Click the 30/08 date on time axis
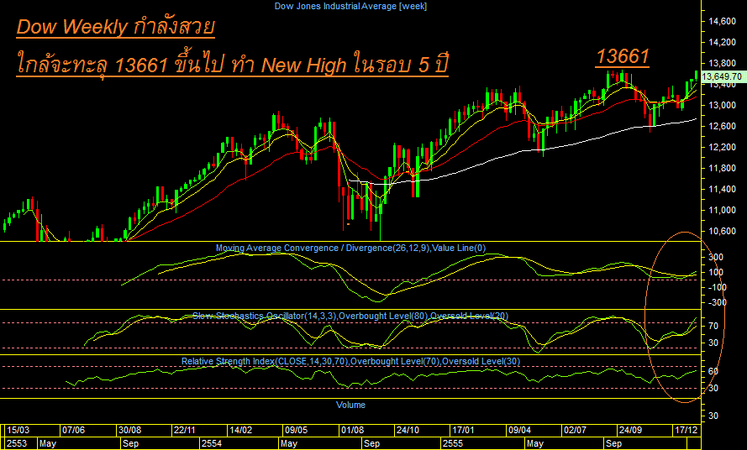Screen dimensions: 747x450 click(129, 430)
